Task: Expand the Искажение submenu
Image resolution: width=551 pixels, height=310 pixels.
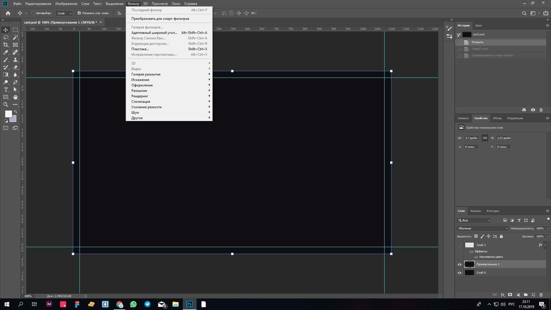Action: 169,80
